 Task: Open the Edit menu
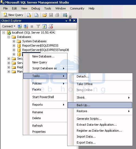(14, 8)
